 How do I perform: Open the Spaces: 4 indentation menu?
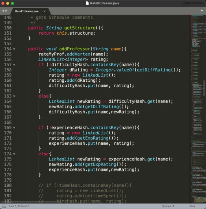tap(168, 206)
